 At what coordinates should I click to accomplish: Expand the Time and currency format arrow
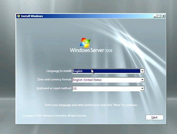click(x=142, y=80)
